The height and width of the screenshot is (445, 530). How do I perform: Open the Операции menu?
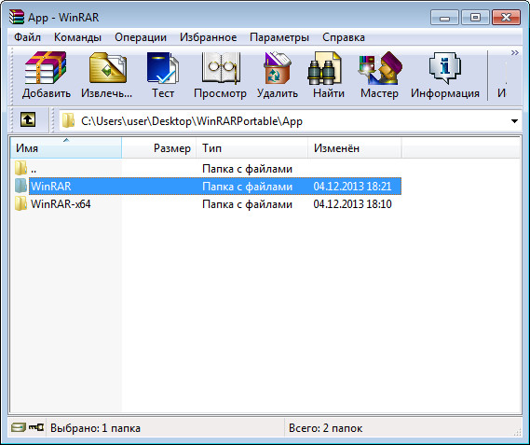(141, 37)
